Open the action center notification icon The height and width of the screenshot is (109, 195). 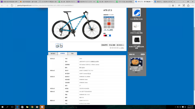tap(183, 107)
